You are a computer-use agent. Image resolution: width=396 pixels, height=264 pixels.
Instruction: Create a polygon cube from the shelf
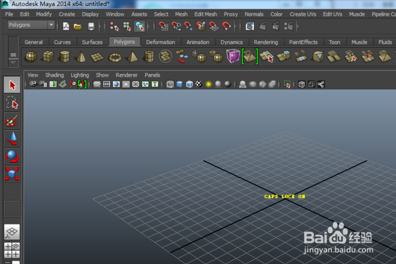[x=48, y=56]
